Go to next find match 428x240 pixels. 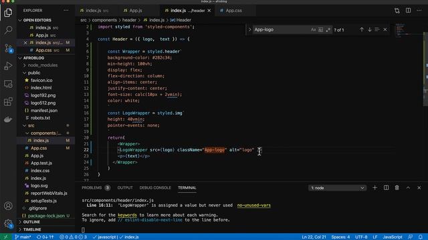[x=370, y=29]
